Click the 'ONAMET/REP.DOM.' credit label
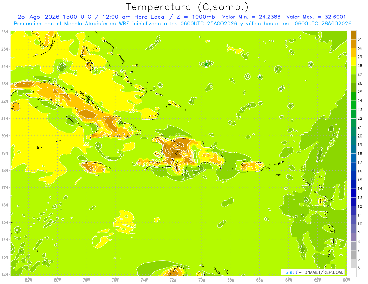The width and height of the screenshot is (368, 284). point(324,272)
